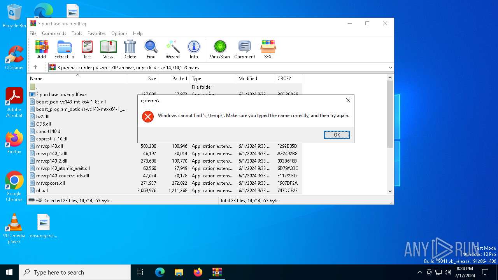Click WinRAR taskbar icon
498x280 pixels.
click(x=217, y=272)
